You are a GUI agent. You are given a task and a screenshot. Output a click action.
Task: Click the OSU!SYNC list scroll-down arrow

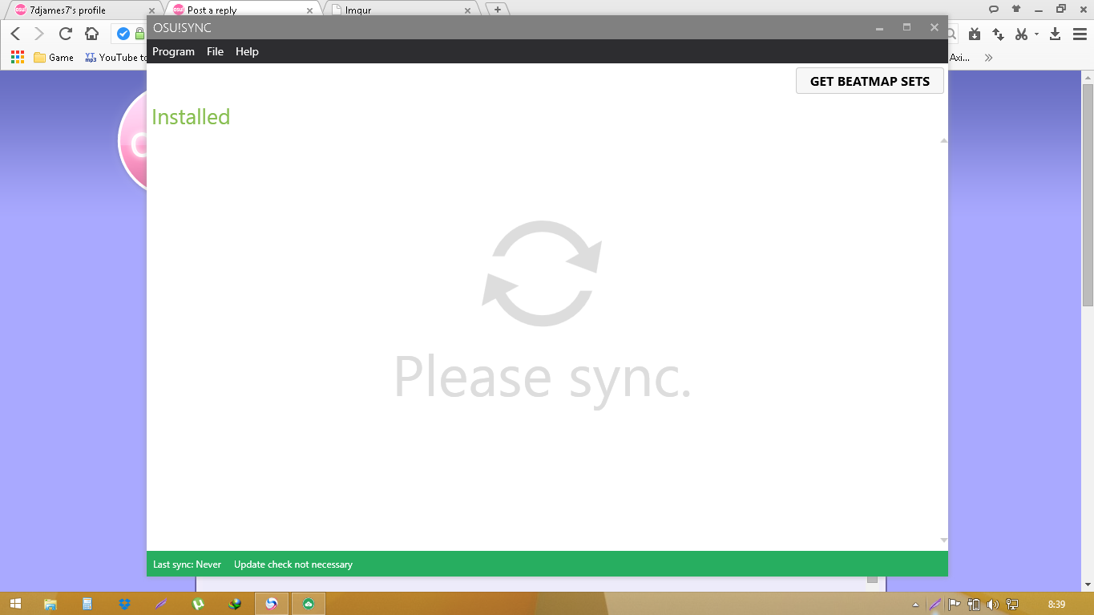943,540
